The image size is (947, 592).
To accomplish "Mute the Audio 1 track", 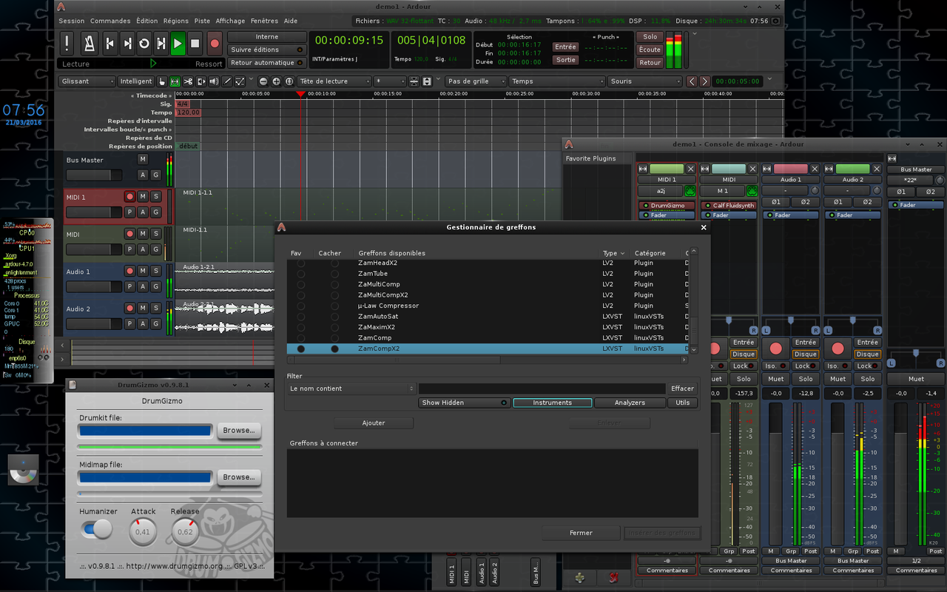I will 143,271.
